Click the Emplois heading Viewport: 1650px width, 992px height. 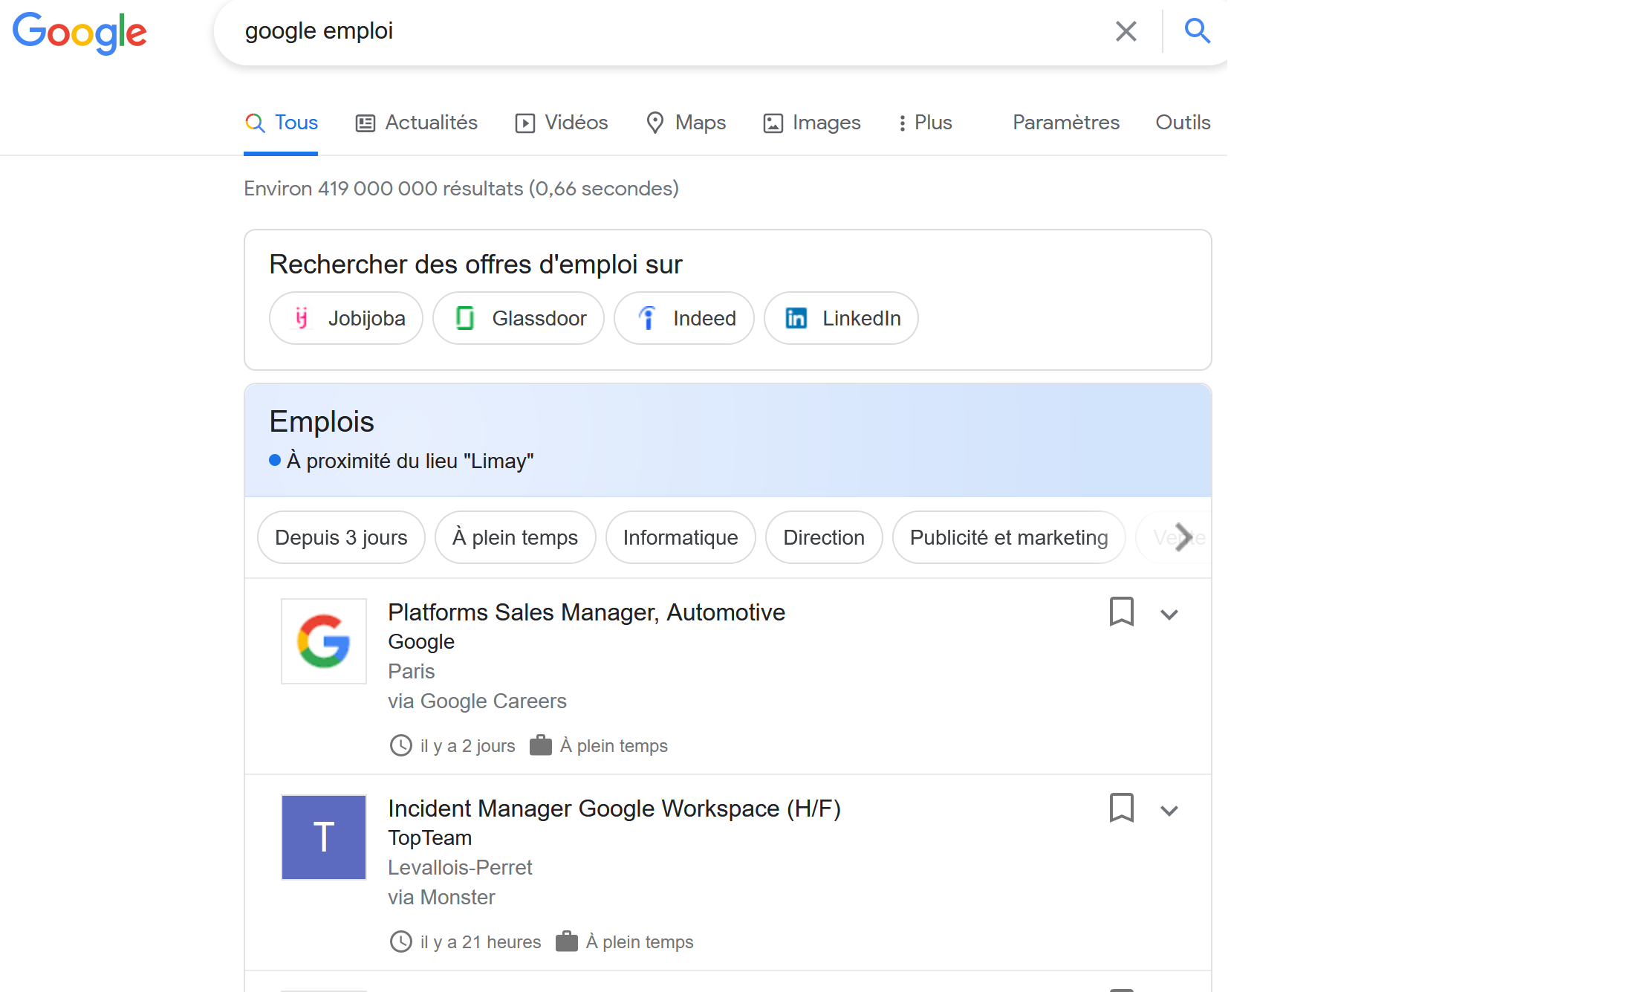[x=322, y=421]
